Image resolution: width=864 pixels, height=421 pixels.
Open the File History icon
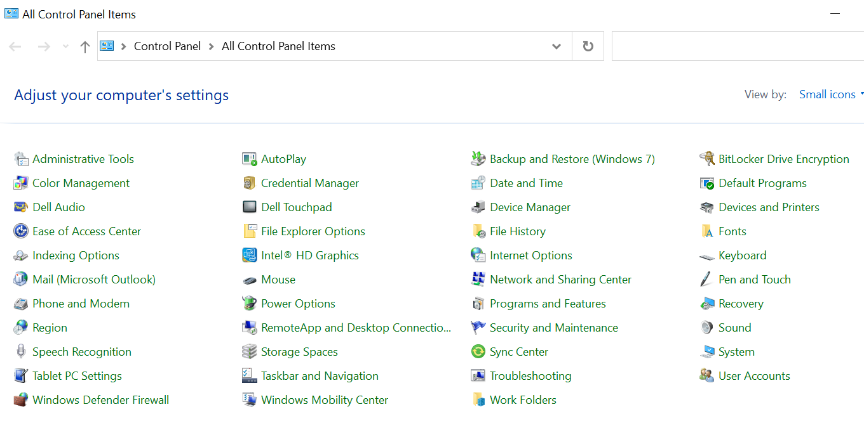tap(478, 231)
